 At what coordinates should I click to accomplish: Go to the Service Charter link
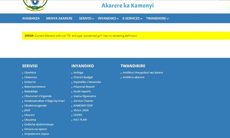(x=83, y=101)
